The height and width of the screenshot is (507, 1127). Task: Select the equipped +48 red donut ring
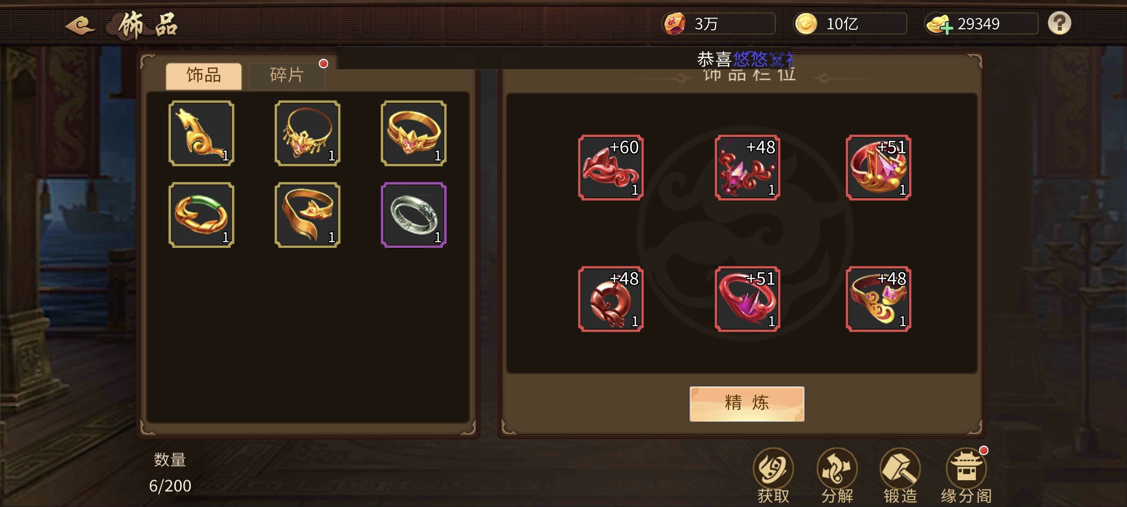611,299
